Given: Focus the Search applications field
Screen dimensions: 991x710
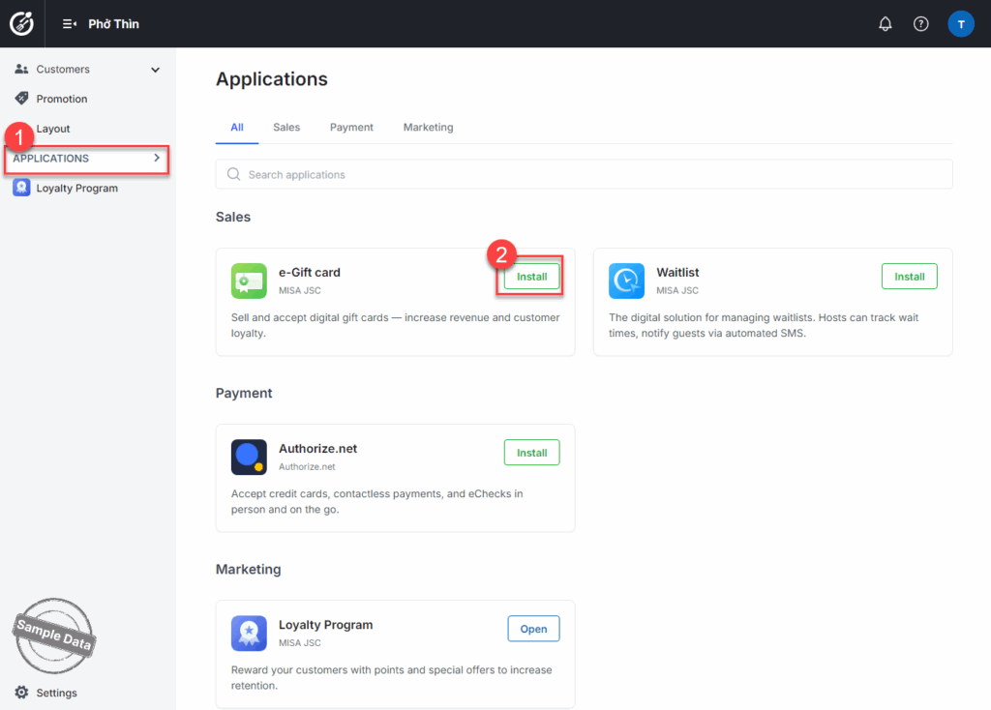Looking at the screenshot, I should 584,175.
